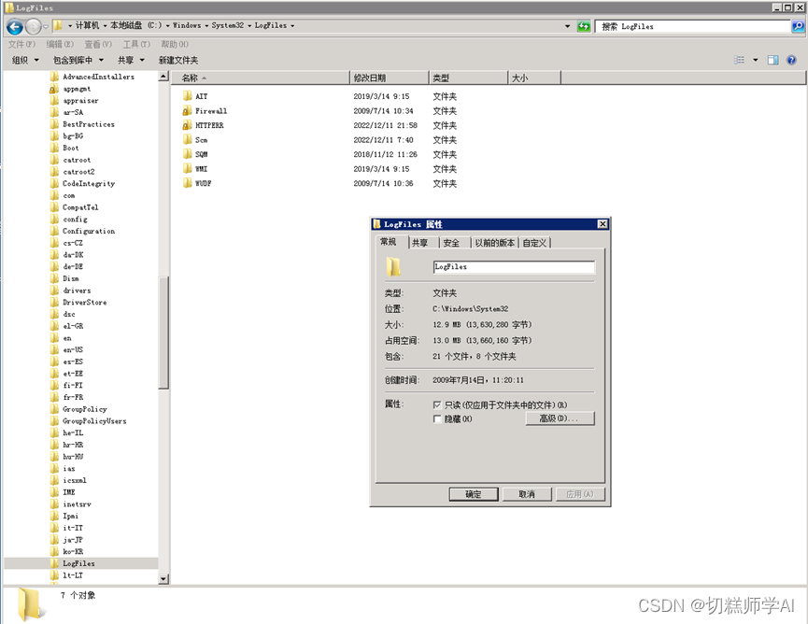The image size is (808, 624).
Task: Click the 取消 button
Action: 527,494
